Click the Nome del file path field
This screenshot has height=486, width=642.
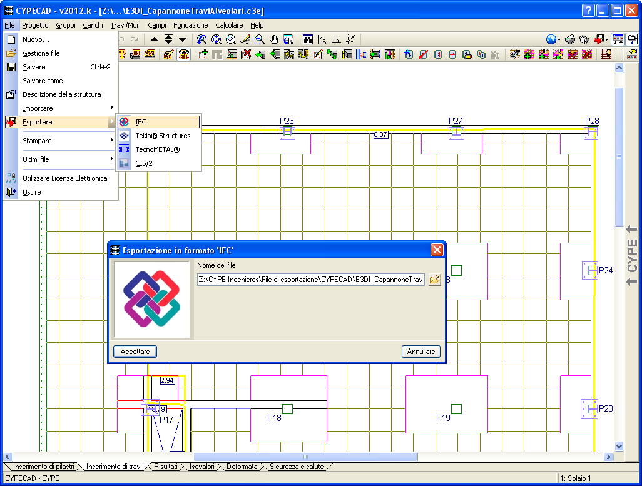point(311,280)
